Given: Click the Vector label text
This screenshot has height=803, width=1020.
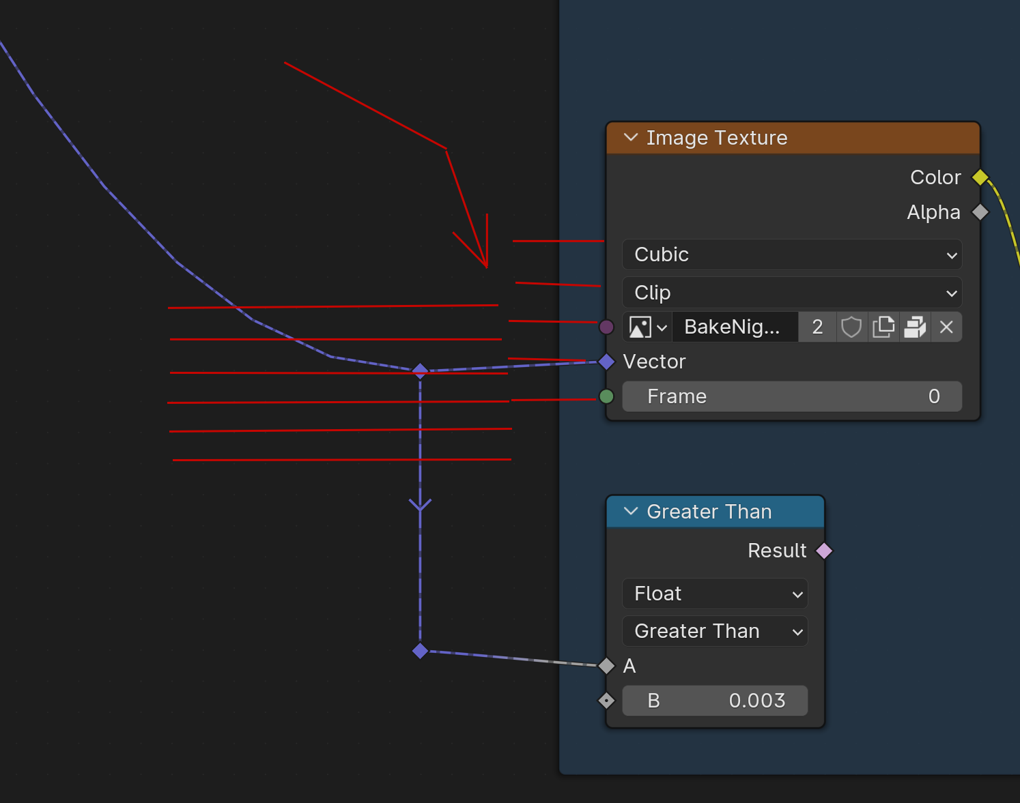Looking at the screenshot, I should [654, 362].
